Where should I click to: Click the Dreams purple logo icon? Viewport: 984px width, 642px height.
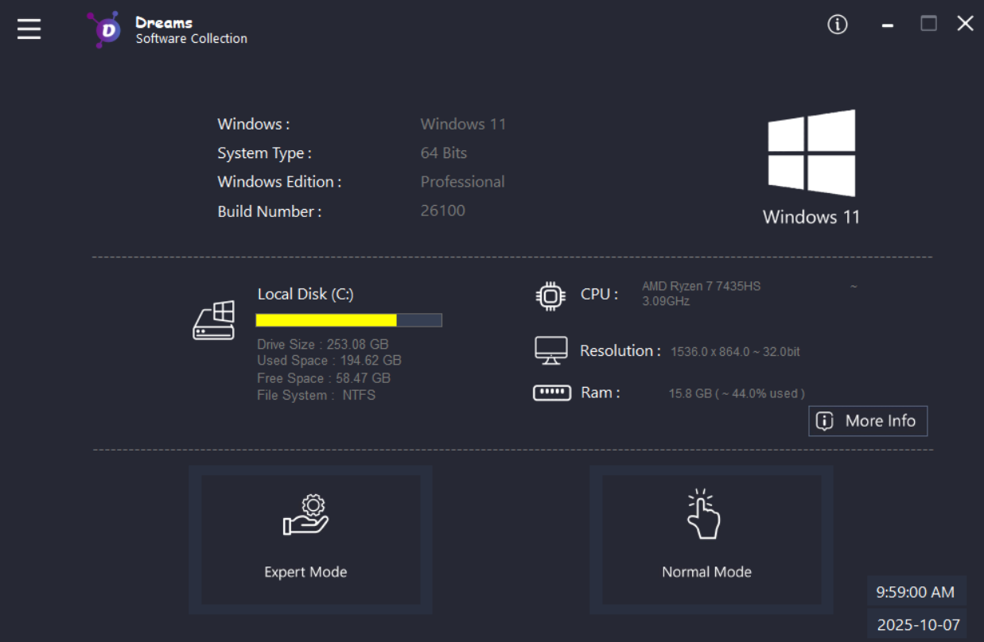click(105, 29)
